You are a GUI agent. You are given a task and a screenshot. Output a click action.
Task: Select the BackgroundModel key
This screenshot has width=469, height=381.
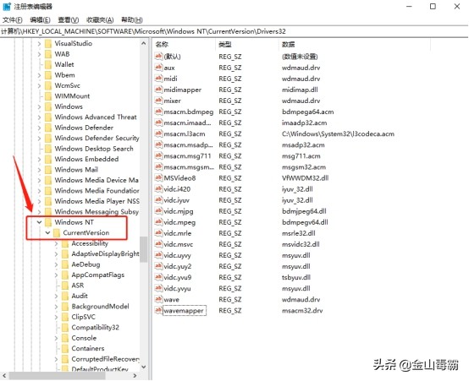(x=100, y=307)
